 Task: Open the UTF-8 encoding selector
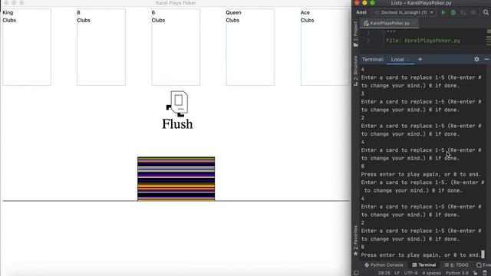[410, 273]
